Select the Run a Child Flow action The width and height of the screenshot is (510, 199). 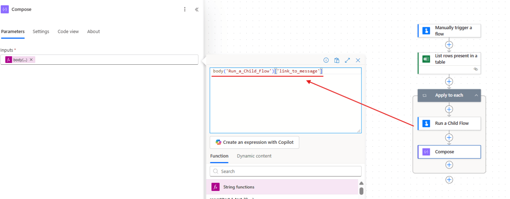coord(449,123)
